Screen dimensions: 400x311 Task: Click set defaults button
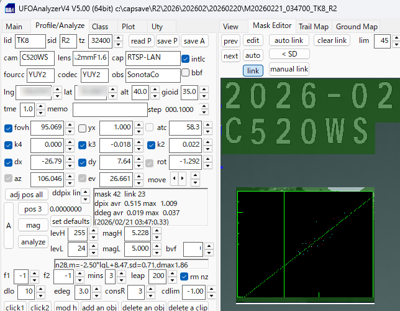[71, 221]
